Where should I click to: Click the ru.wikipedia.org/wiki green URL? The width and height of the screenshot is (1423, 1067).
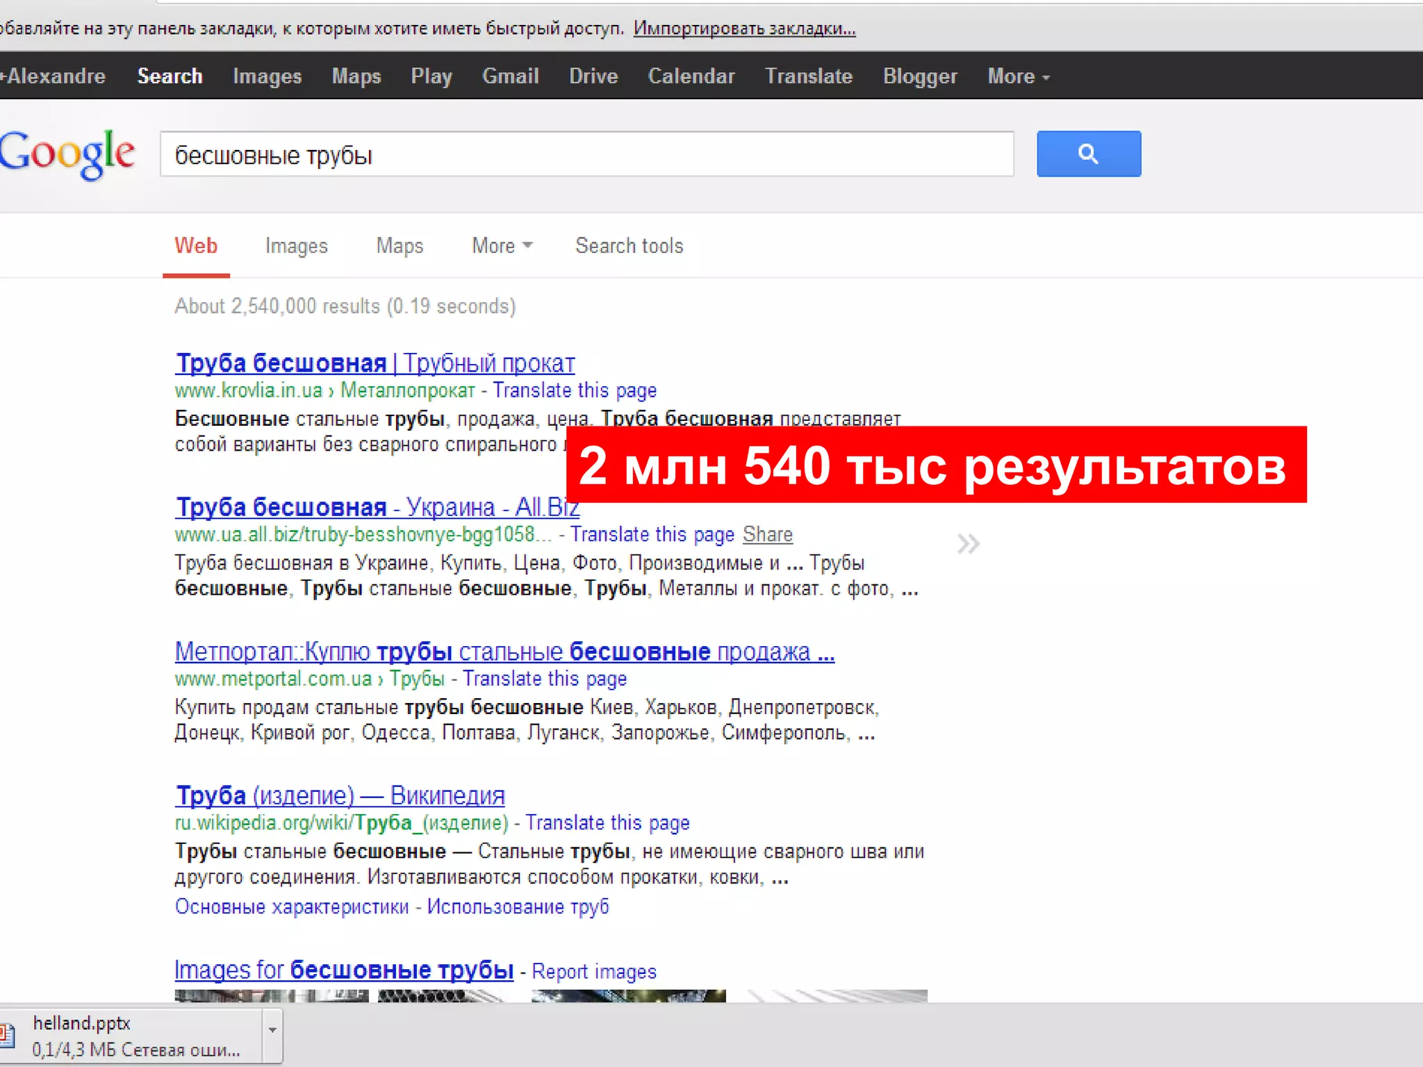coord(342,822)
